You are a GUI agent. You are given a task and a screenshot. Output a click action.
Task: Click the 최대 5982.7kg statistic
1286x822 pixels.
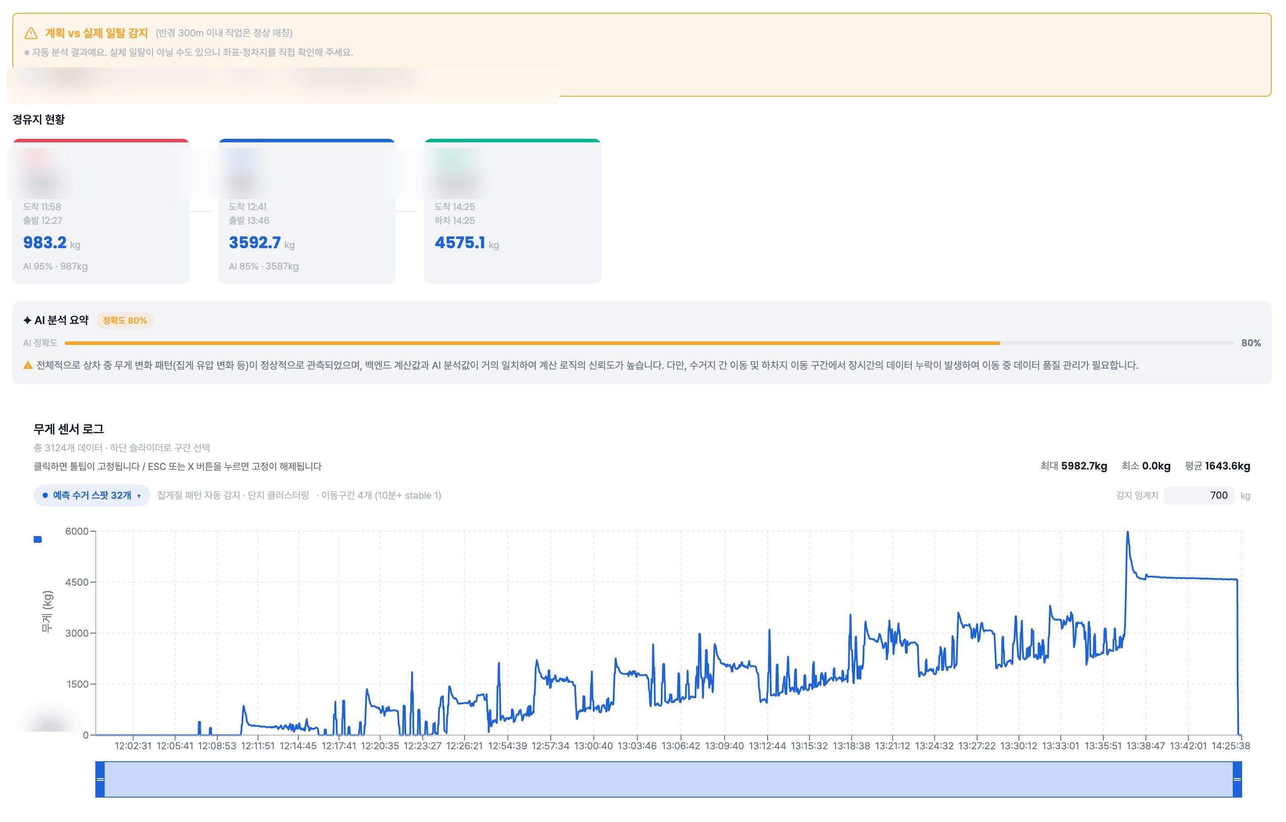coord(1074,466)
